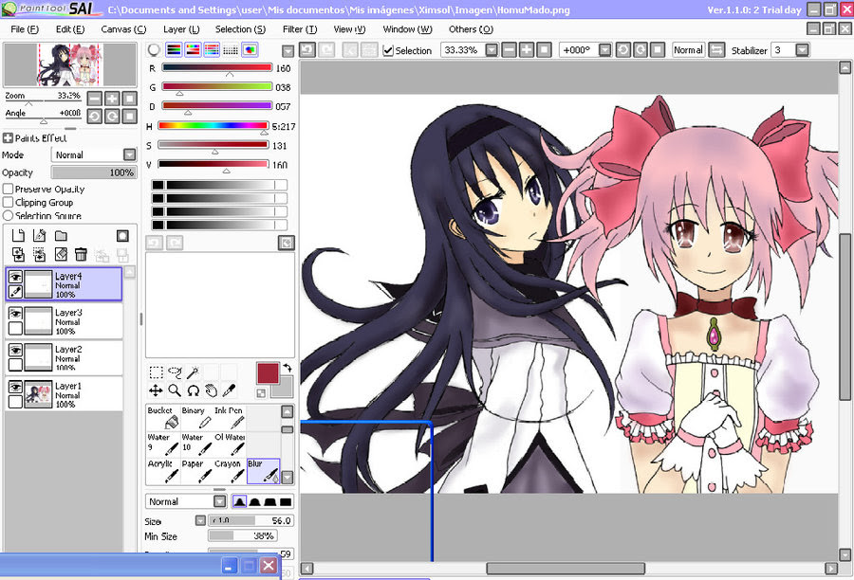
Task: Open the Canvas menu
Action: tap(123, 28)
